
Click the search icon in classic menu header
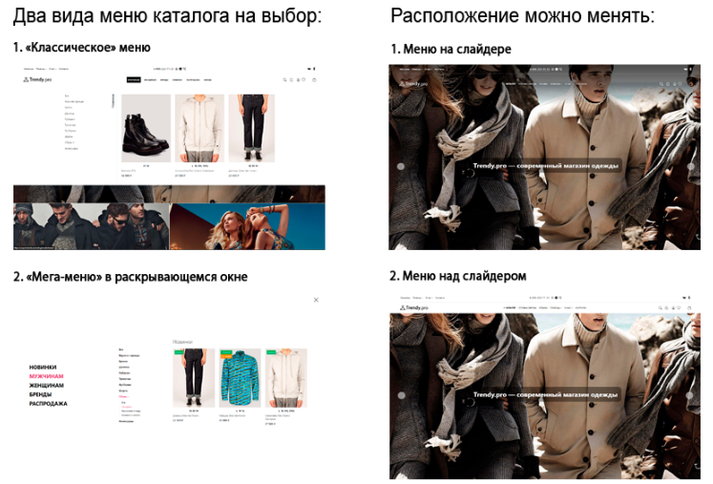(x=284, y=80)
